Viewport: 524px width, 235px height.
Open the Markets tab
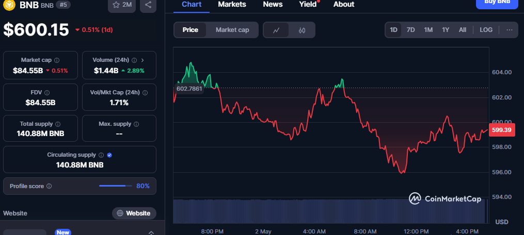coord(232,4)
